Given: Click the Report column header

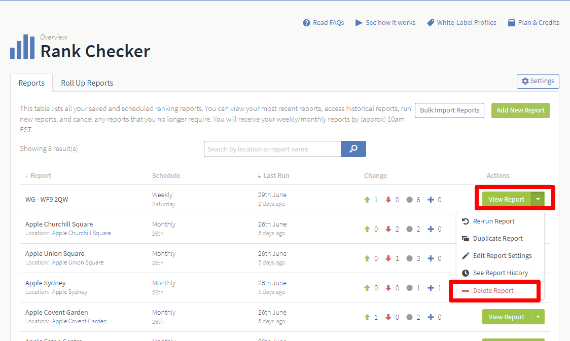Looking at the screenshot, I should coord(41,176).
